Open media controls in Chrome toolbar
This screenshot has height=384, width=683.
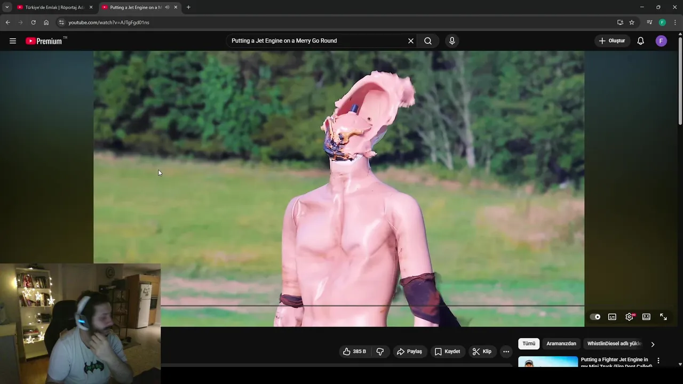click(x=649, y=22)
